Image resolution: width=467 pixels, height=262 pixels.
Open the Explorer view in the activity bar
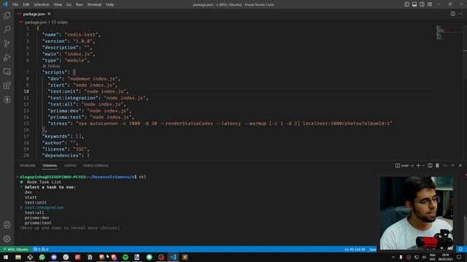coord(7,15)
